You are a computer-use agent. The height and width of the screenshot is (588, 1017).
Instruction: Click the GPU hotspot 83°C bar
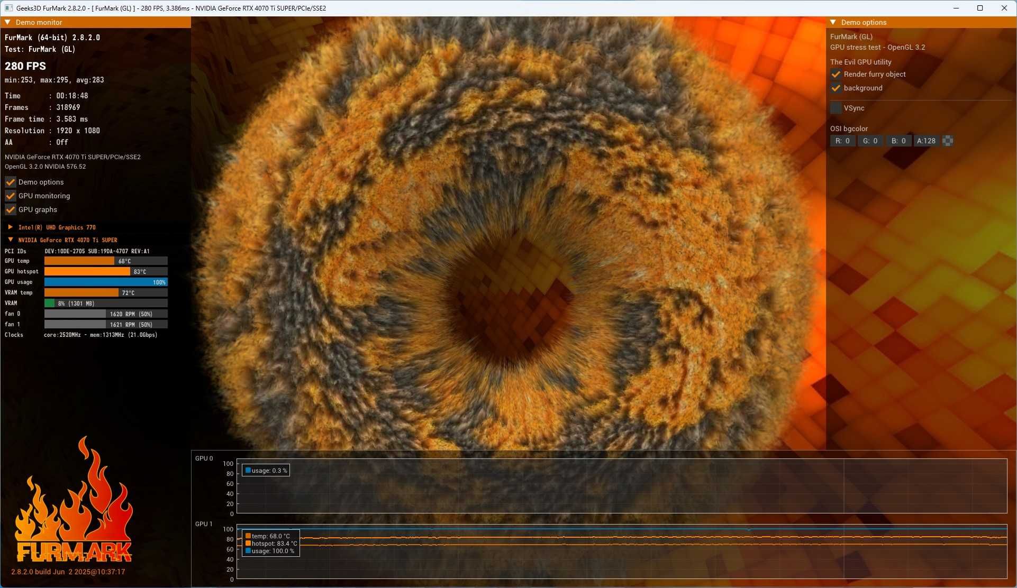pos(106,271)
